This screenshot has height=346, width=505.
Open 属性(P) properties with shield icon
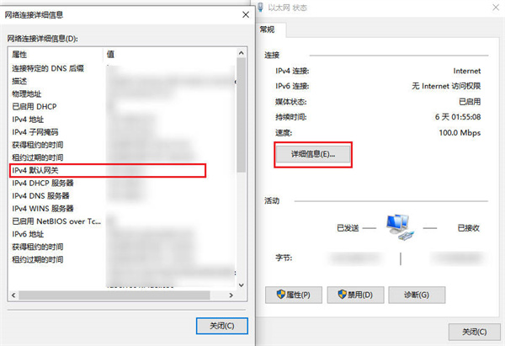coord(294,295)
